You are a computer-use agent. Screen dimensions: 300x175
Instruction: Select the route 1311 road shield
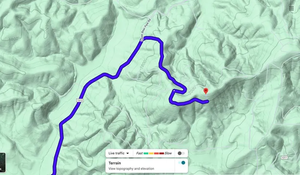[x=284, y=158]
